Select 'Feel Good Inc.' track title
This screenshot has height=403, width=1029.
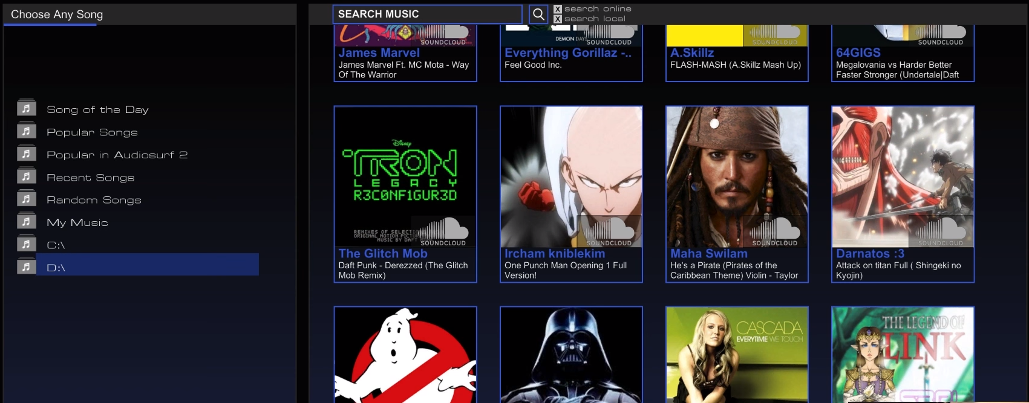pyautogui.click(x=533, y=65)
